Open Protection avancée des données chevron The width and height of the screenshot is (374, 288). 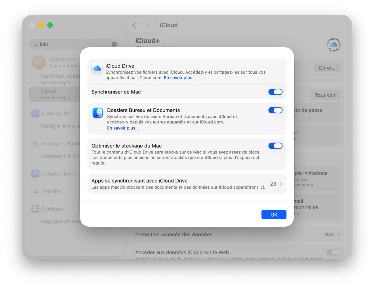pos(339,234)
